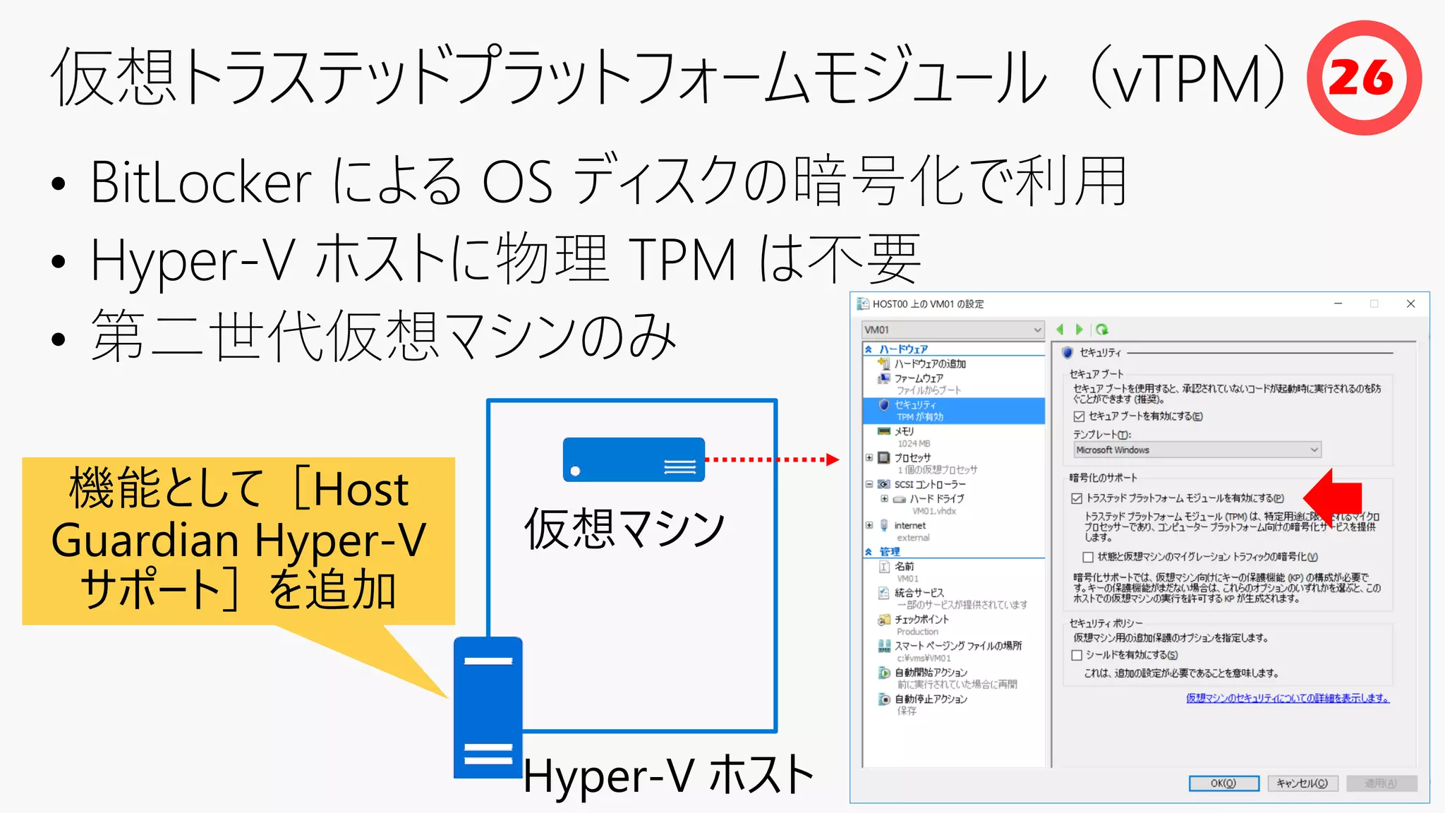Click 自動停止アクション tree row label
The height and width of the screenshot is (813, 1445).
pos(931,699)
